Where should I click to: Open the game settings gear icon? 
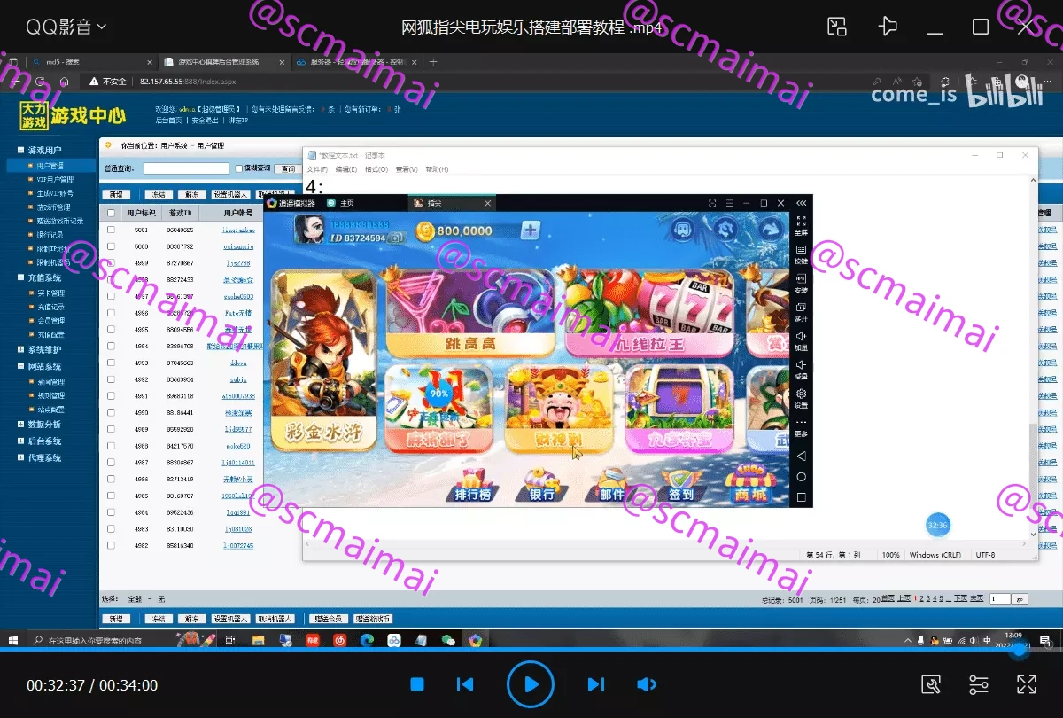tap(726, 230)
